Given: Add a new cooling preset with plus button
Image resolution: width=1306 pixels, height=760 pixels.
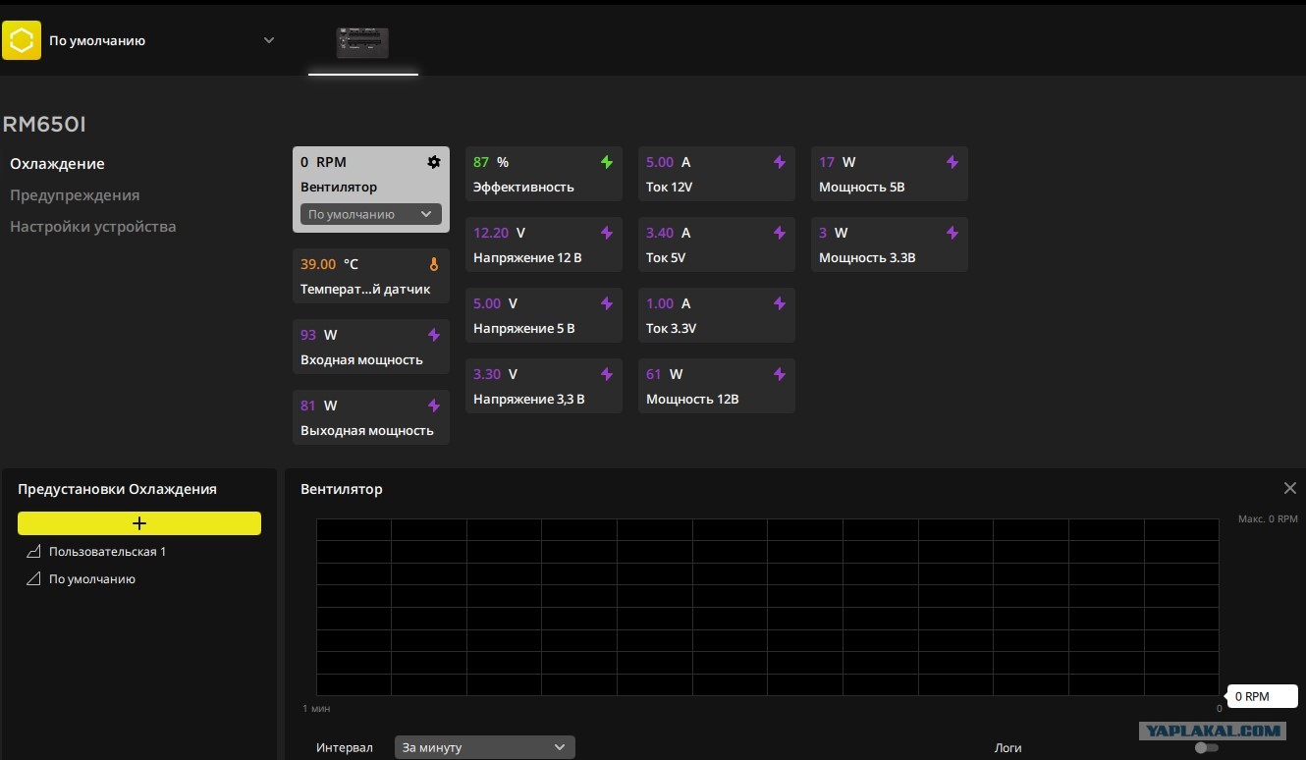Looking at the screenshot, I should 139,523.
